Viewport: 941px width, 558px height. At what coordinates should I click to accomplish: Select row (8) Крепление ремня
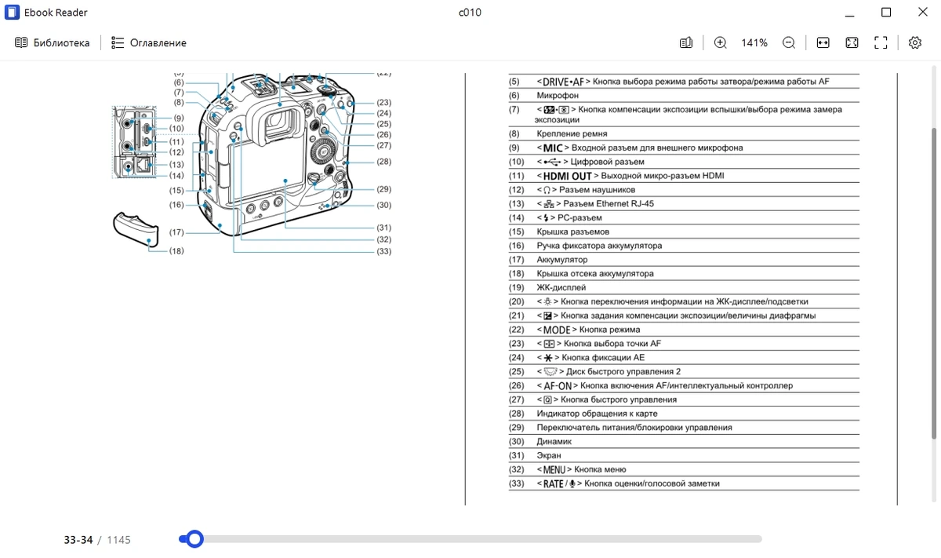[684, 134]
